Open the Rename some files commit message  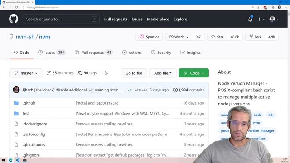click(x=121, y=134)
